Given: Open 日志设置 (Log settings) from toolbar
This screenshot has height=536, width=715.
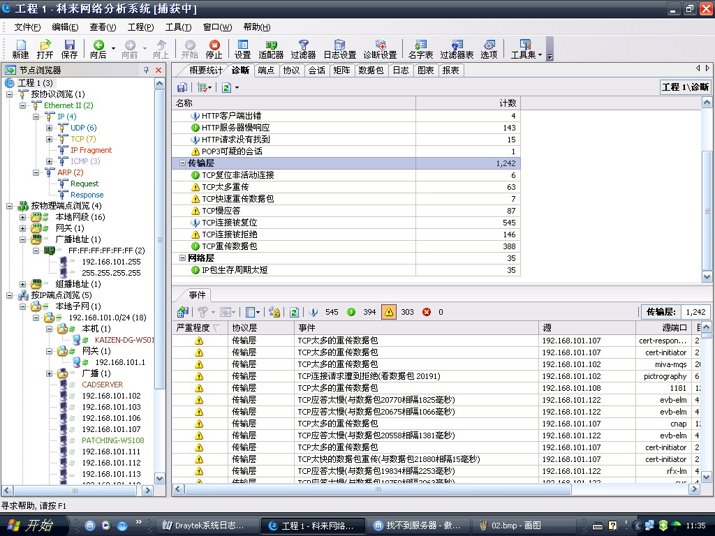Looking at the screenshot, I should (x=339, y=49).
